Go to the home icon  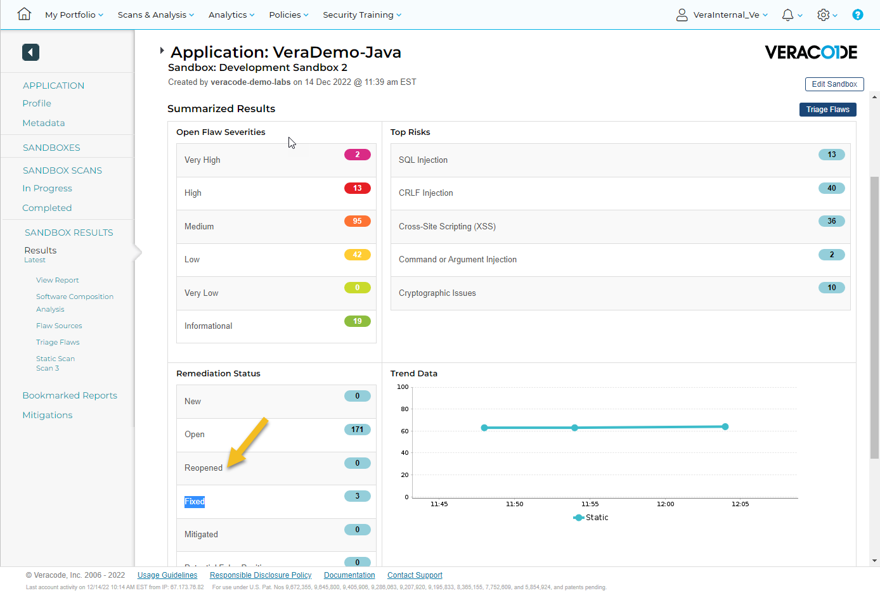24,14
